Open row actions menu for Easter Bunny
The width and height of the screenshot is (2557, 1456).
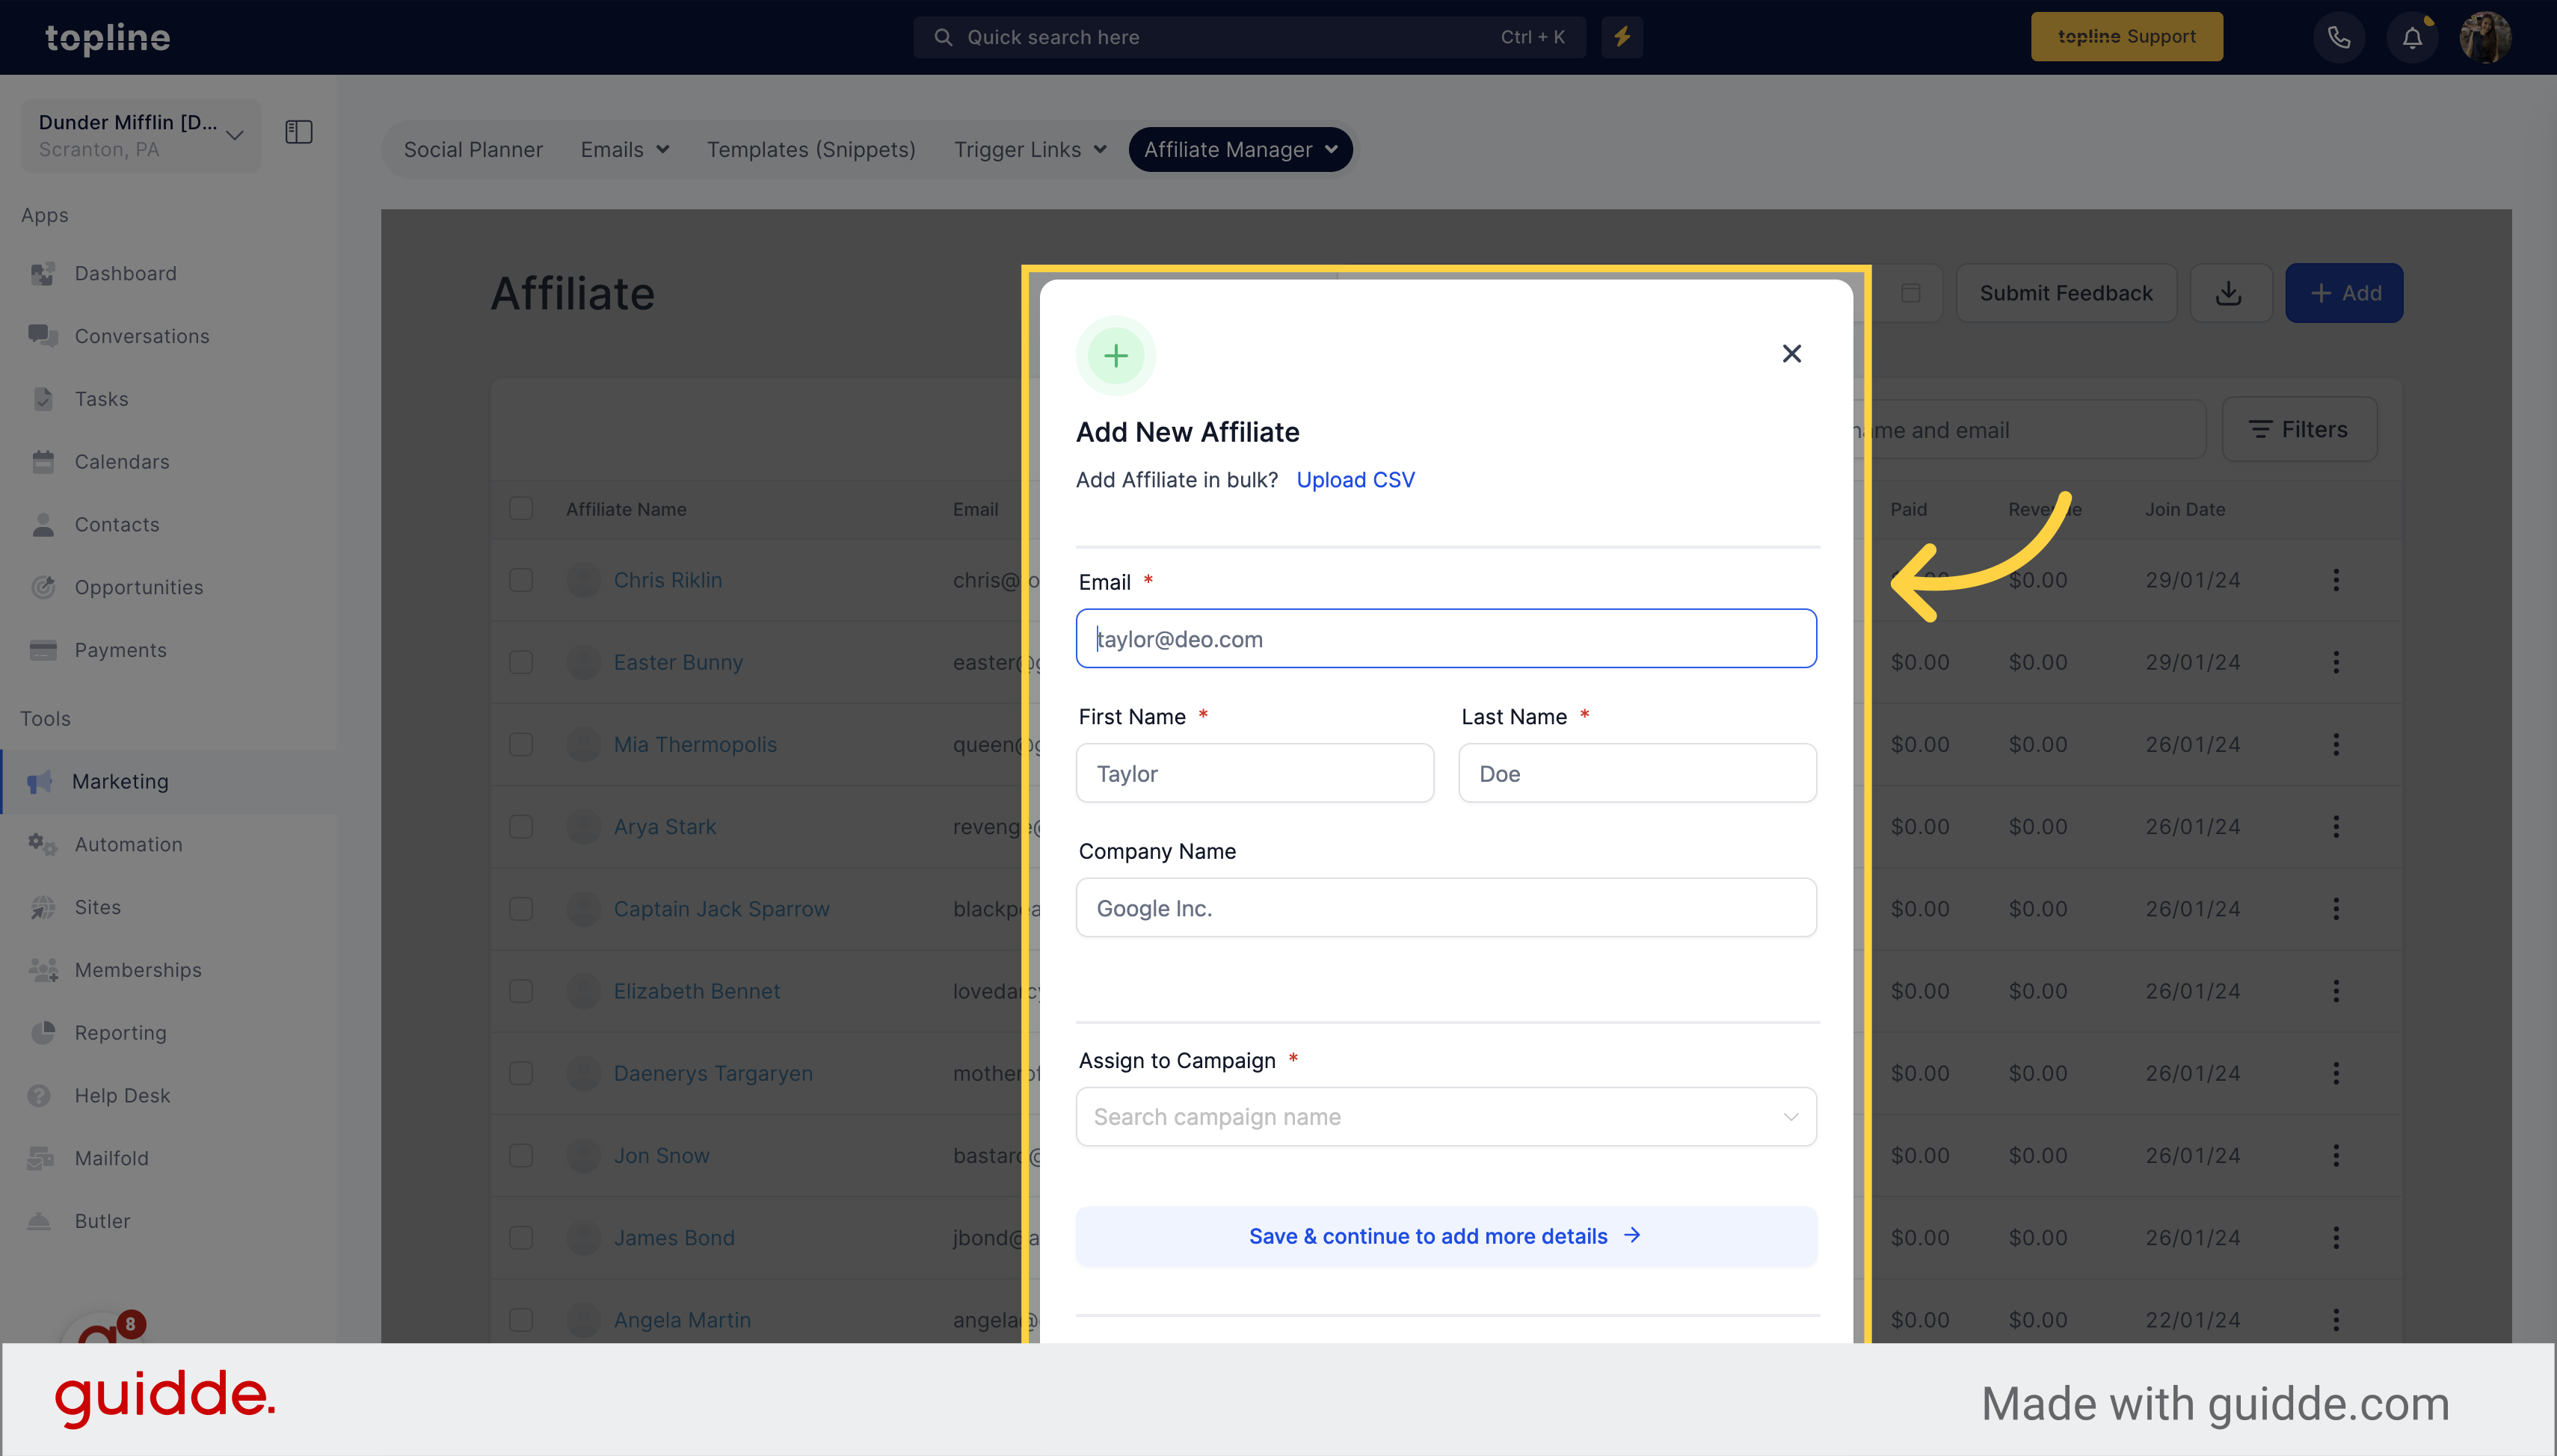pos(2336,662)
